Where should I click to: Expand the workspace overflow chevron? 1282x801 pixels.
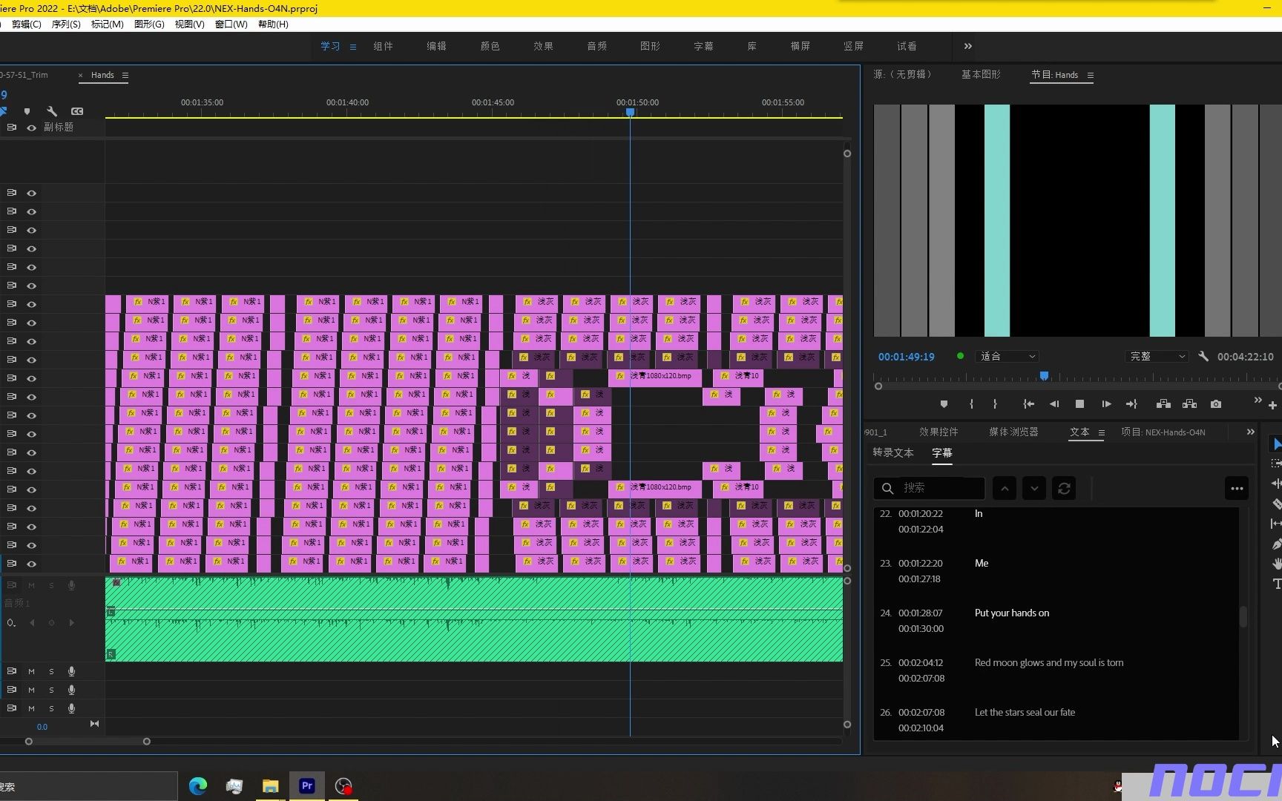coord(967,46)
